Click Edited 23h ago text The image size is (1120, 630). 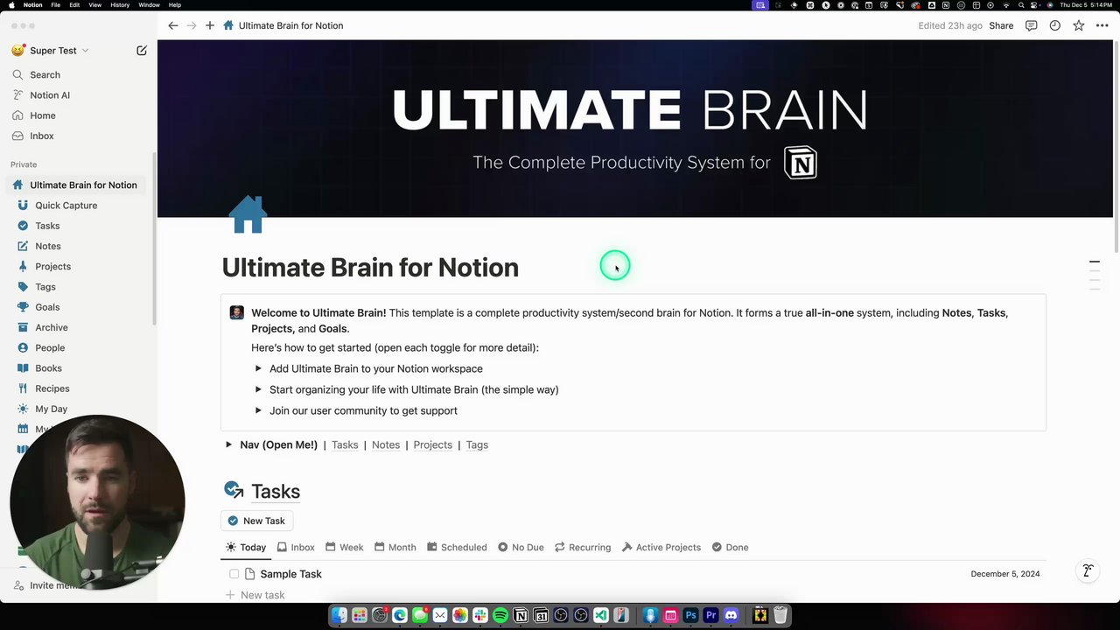click(x=950, y=25)
